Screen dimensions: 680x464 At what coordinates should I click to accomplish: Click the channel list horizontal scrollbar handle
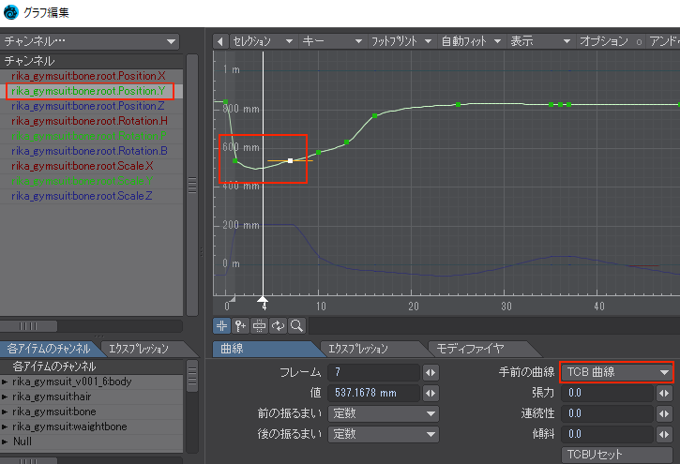[29, 326]
